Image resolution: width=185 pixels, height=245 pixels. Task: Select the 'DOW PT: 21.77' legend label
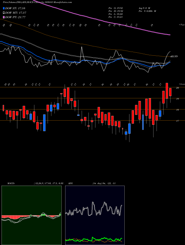point(16,17)
